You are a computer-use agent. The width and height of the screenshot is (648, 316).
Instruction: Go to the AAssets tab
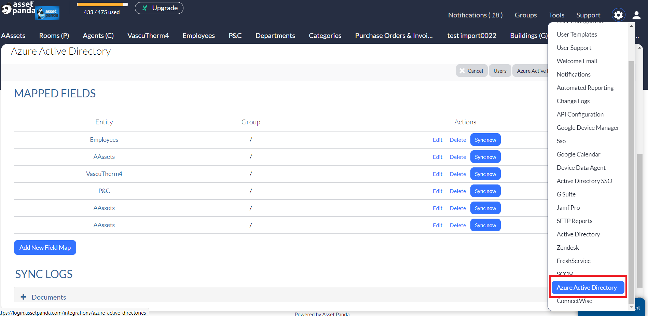pyautogui.click(x=13, y=36)
